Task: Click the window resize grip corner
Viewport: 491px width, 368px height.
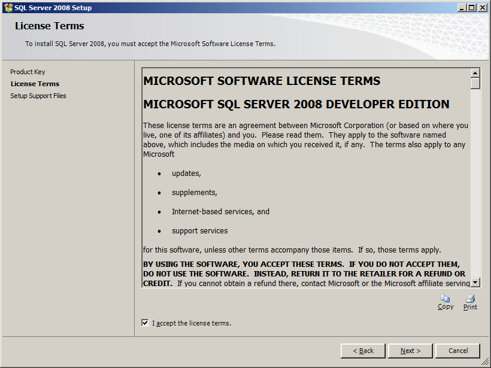Action: coord(485,362)
